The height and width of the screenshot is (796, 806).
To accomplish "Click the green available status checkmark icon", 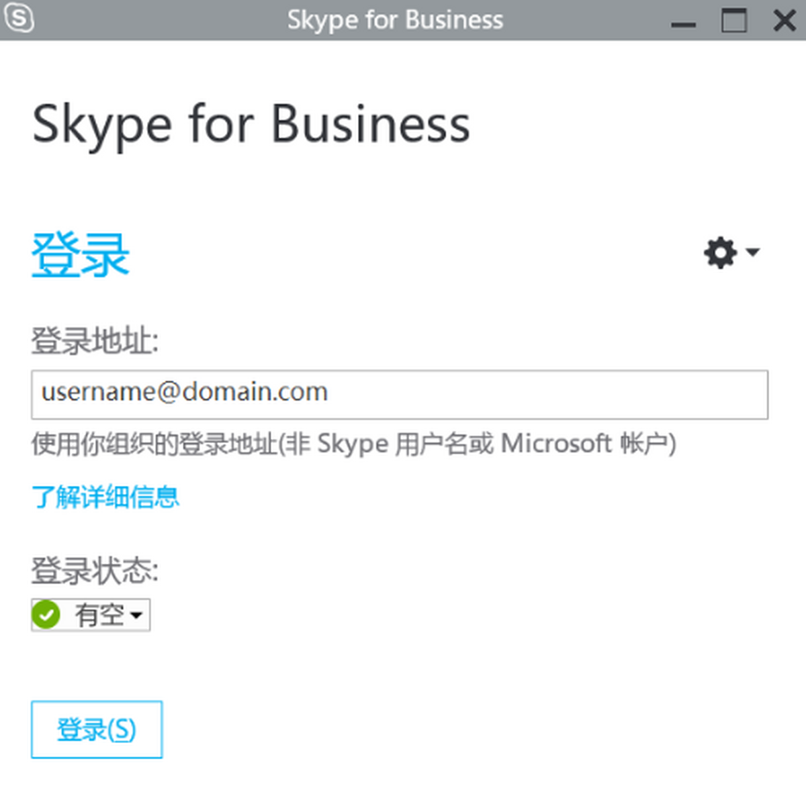I will (x=46, y=614).
